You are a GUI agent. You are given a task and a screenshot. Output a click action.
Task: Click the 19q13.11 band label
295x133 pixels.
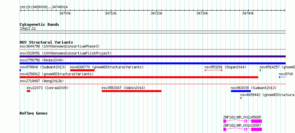(28, 29)
